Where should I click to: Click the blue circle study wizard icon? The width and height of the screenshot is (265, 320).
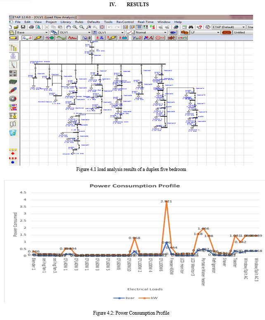point(13,160)
